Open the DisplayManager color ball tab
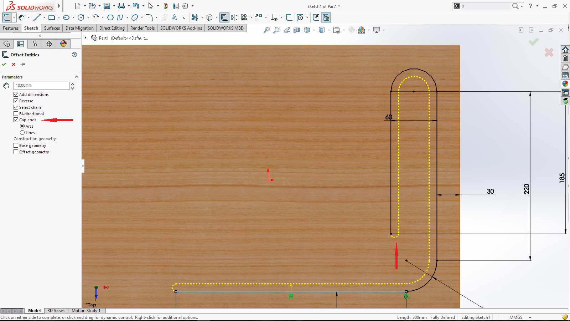 click(x=63, y=44)
